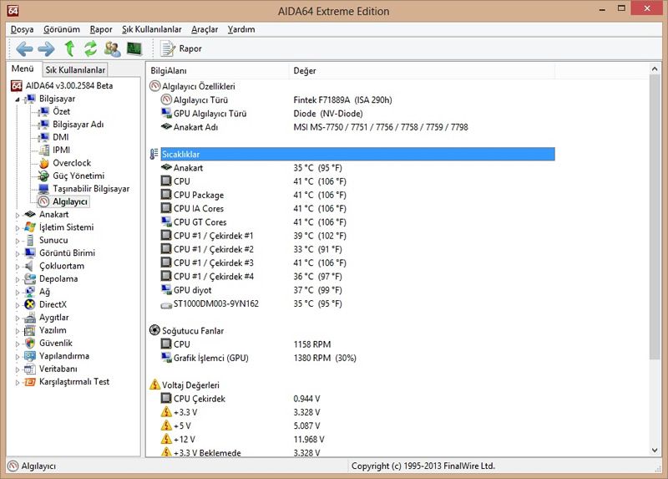The image size is (668, 479).
Task: Collapse the Bilgisayar tree node
Action: (18, 99)
